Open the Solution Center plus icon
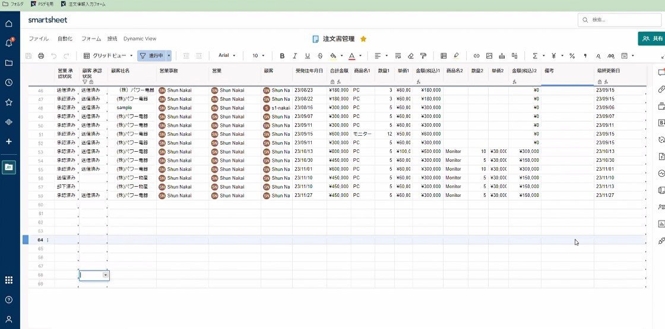Screen dimensions: 665x329 [x=9, y=142]
